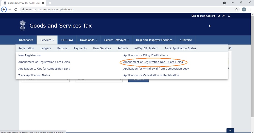Open the Chrome profile avatar M
The image size is (254, 133).
pyautogui.click(x=244, y=10)
